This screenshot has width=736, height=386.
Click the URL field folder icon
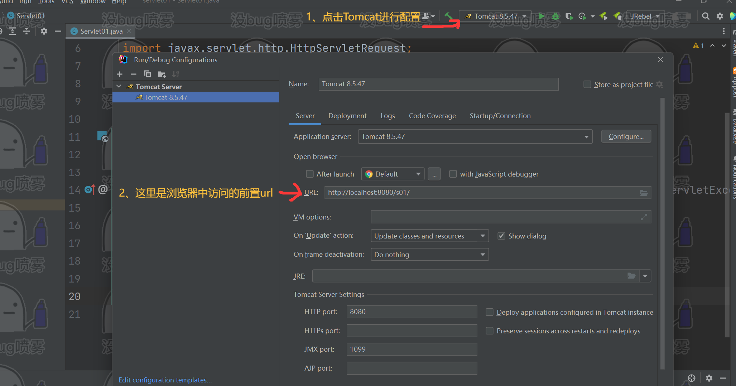click(644, 193)
